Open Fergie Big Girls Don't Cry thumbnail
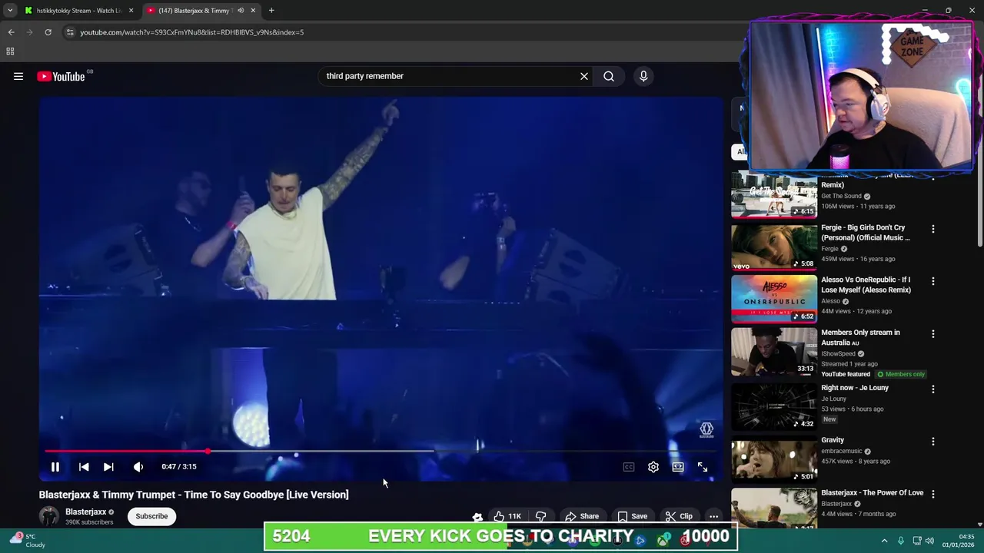 tap(774, 247)
